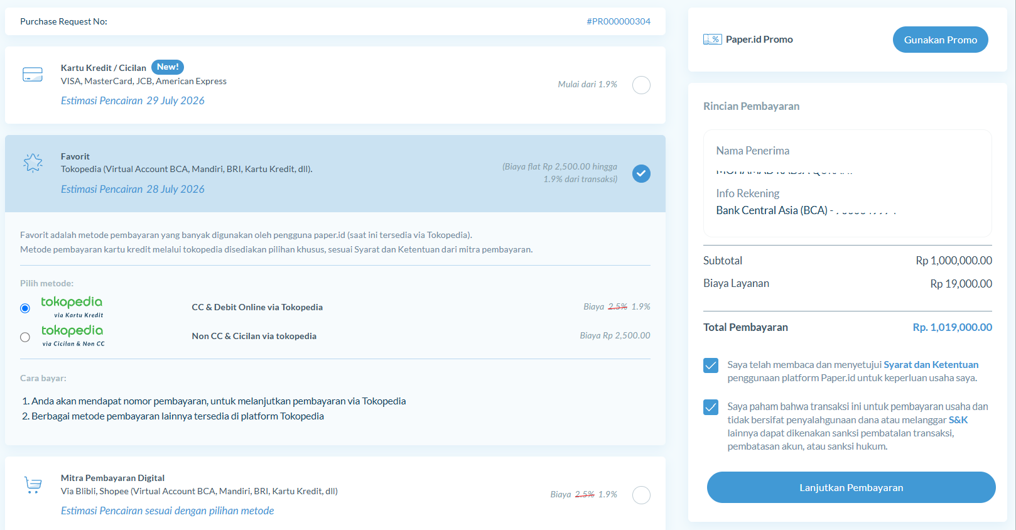Click the star icon beside Favorit
Image resolution: width=1016 pixels, height=530 pixels.
[x=33, y=163]
